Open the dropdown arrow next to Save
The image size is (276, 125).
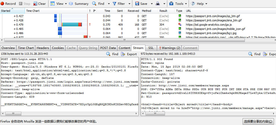152,4
